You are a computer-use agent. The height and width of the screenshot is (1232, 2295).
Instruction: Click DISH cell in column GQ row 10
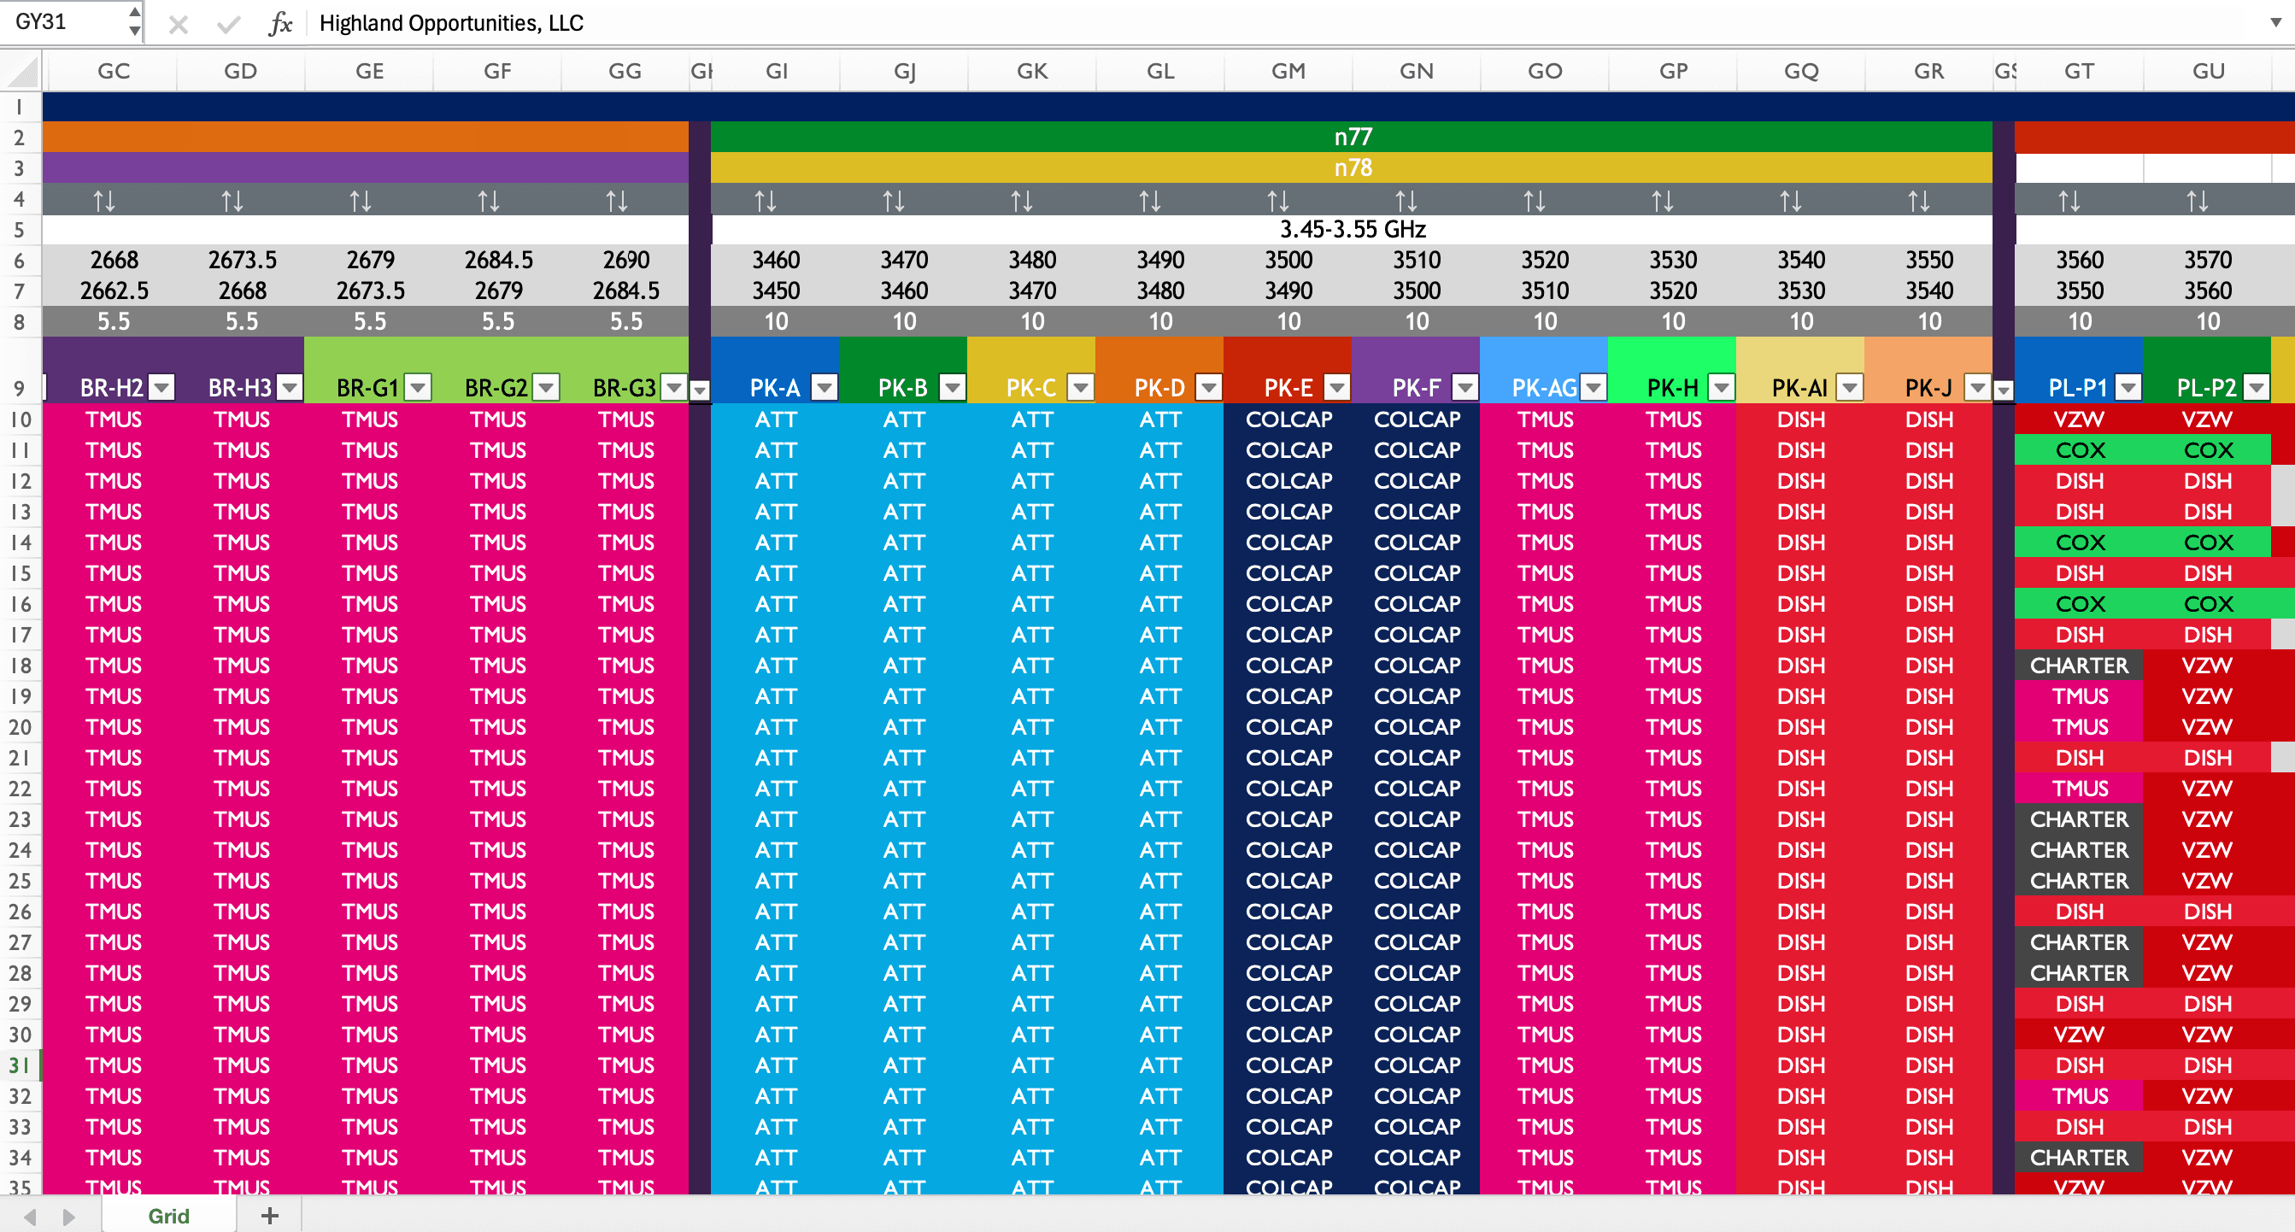1800,419
